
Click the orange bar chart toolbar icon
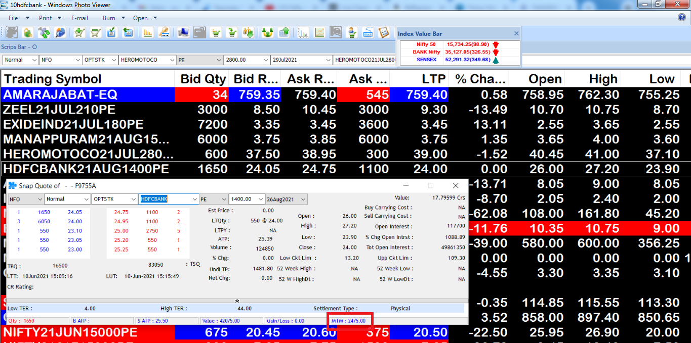(x=147, y=32)
